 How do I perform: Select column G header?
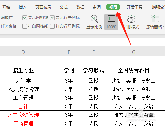[134, 52]
